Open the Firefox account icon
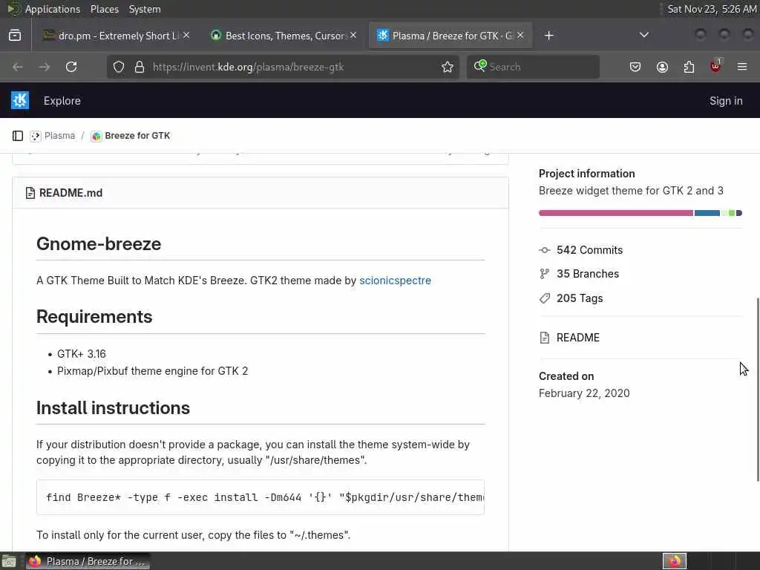Viewport: 760px width, 570px height. (662, 67)
